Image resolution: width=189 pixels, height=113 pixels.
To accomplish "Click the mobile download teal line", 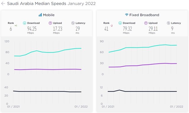I will [48, 52].
